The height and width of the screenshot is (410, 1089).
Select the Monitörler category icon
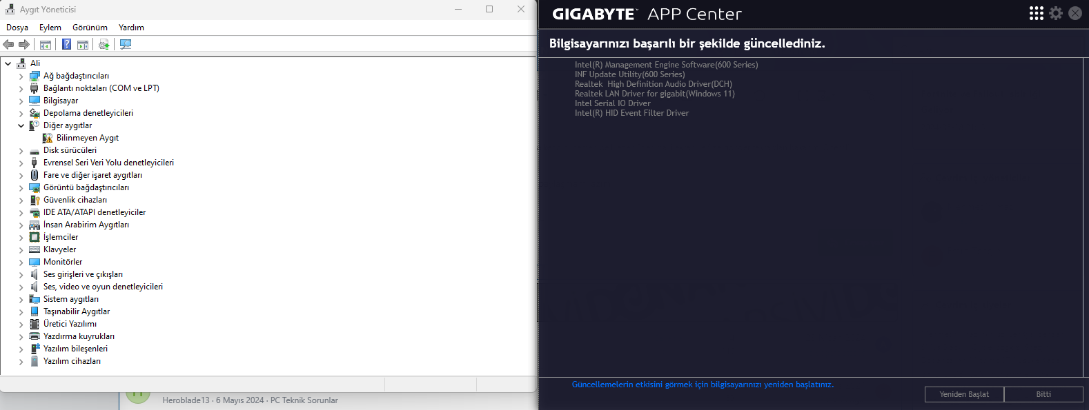[35, 262]
